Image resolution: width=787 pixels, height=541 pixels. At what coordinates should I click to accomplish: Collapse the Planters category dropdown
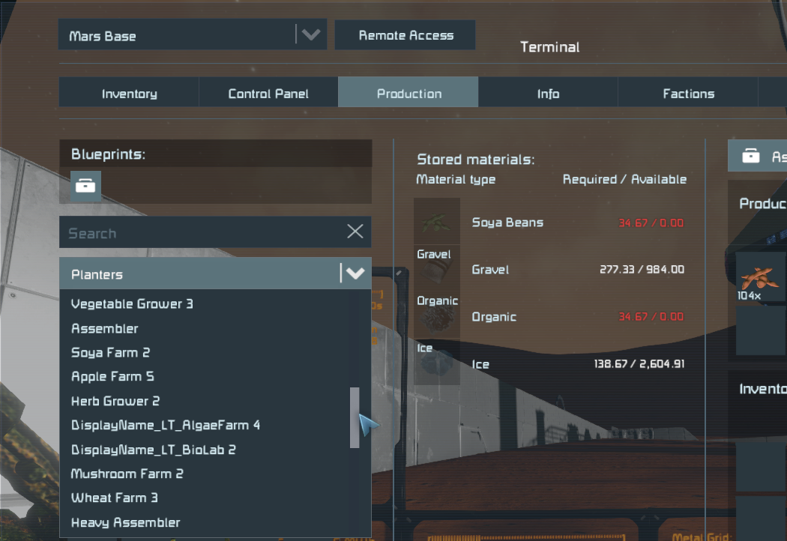point(355,273)
